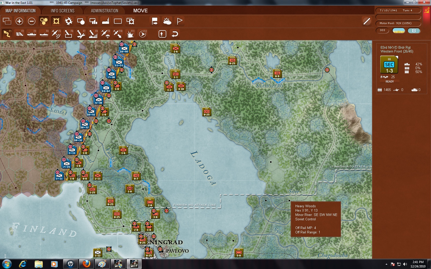Click the overlapping windows toolbar icon
This screenshot has width=431, height=269.
(7, 21)
